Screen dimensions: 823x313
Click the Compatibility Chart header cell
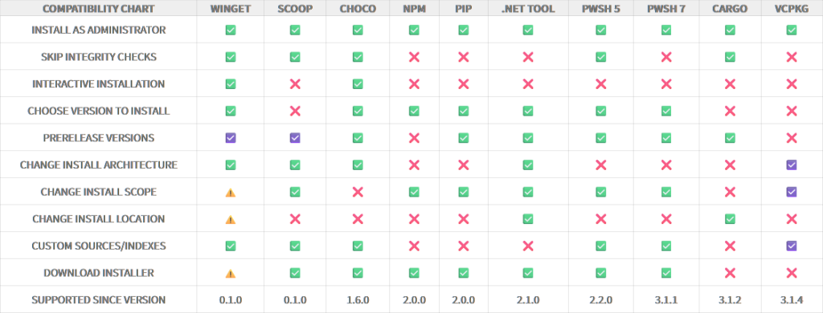[x=99, y=9]
